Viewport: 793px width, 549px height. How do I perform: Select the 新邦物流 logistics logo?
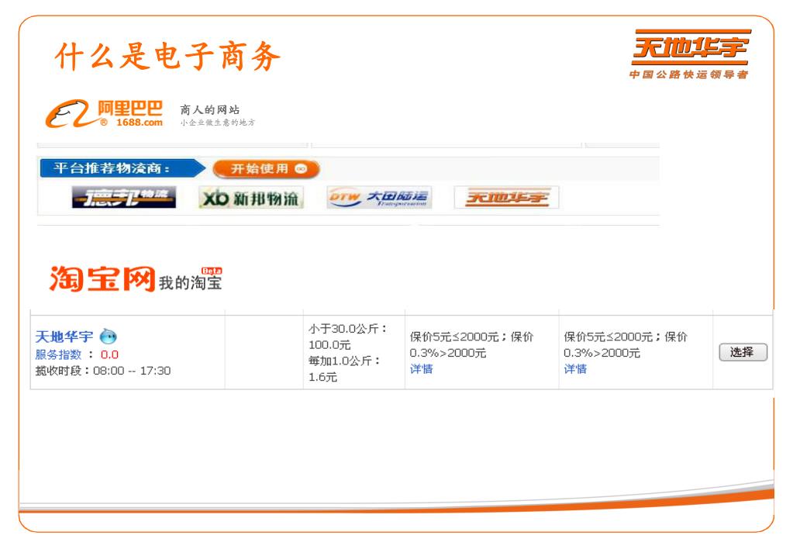(251, 198)
